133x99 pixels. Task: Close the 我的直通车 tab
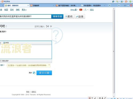(x=105, y=6)
